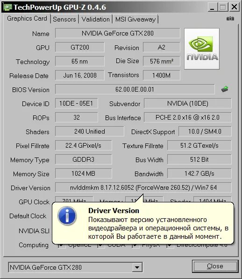
Task: Click the Device ID field 10DE - 05E1
Action: (x=76, y=103)
